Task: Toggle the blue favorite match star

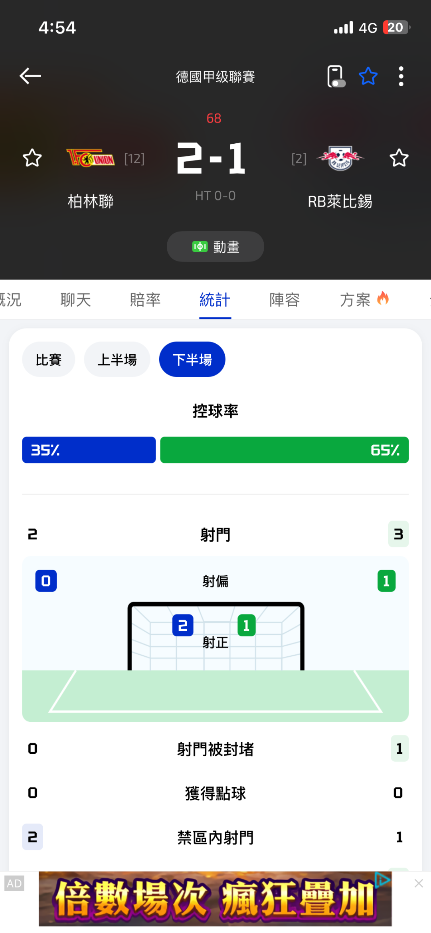Action: [x=368, y=76]
